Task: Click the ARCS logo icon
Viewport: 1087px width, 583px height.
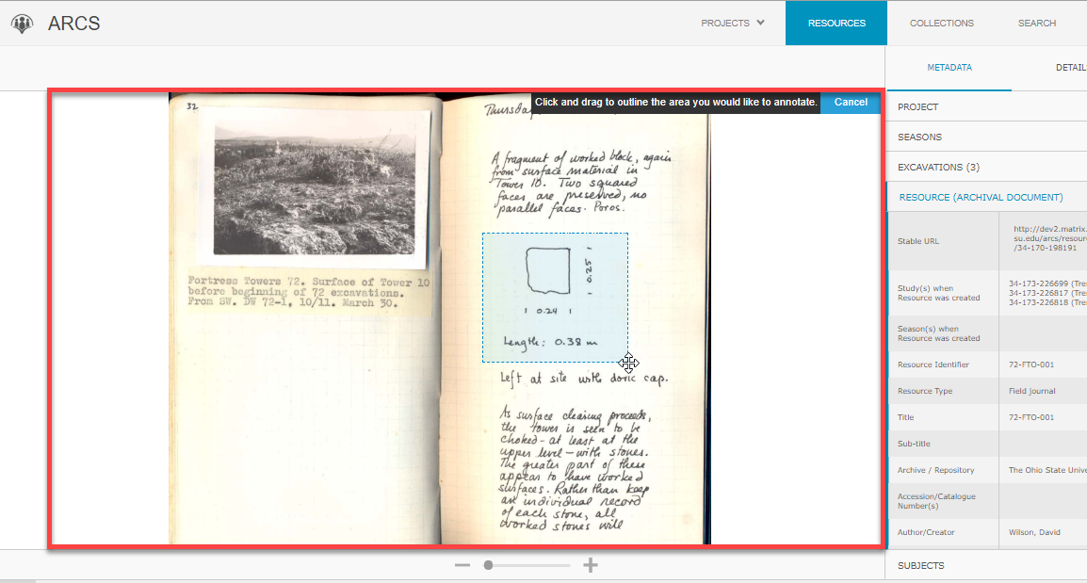Action: tap(23, 24)
